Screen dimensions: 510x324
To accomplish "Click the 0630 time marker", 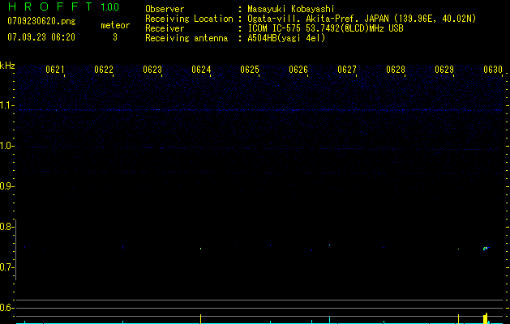I will 493,70.
